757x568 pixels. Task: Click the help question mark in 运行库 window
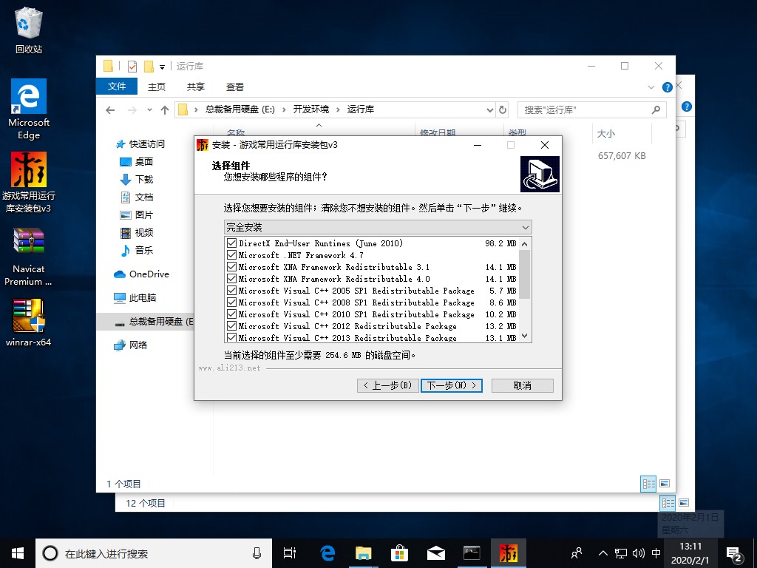(x=668, y=87)
